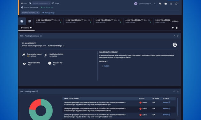
Task: Expand the SCC Finding State widget
Action: tap(174, 91)
